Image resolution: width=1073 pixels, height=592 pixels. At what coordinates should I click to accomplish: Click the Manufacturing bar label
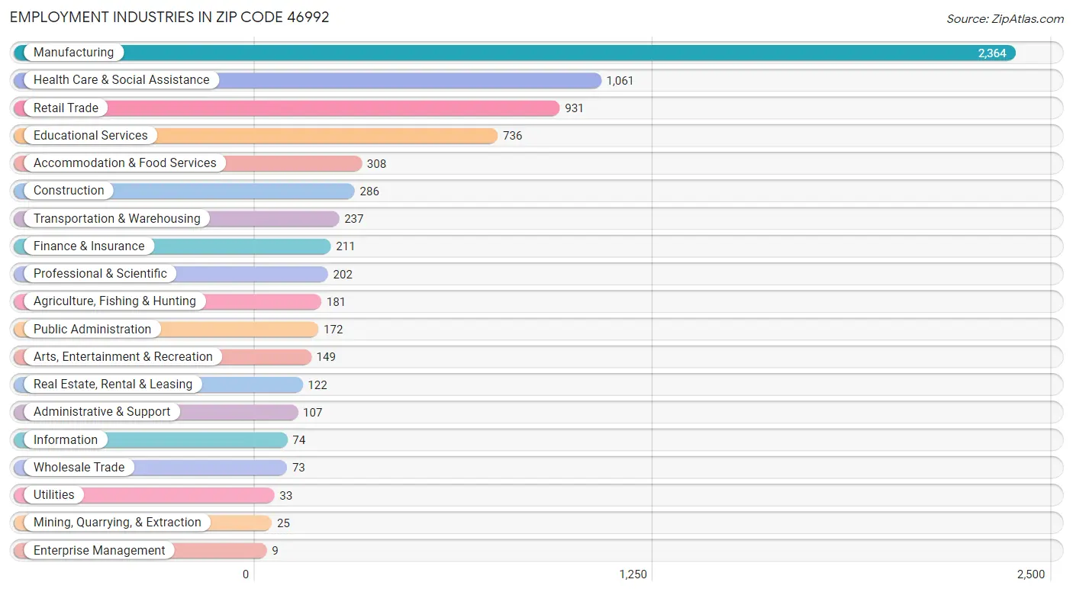click(73, 53)
